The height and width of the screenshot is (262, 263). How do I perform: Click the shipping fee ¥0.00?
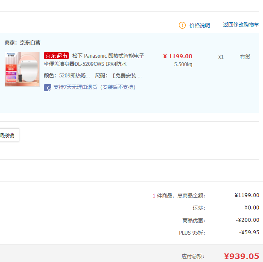[252, 208]
